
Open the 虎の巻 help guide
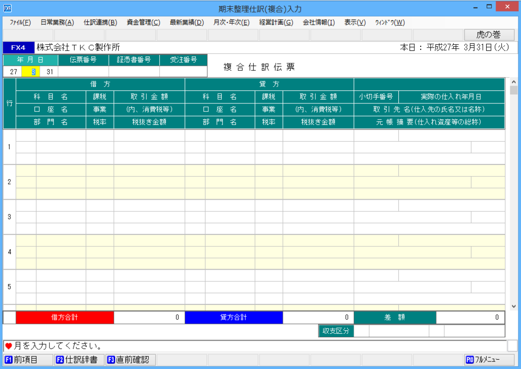pos(490,34)
